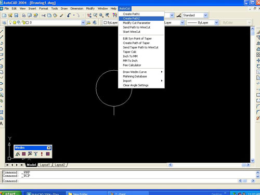Click the Undo arrow icon

coord(69,16)
